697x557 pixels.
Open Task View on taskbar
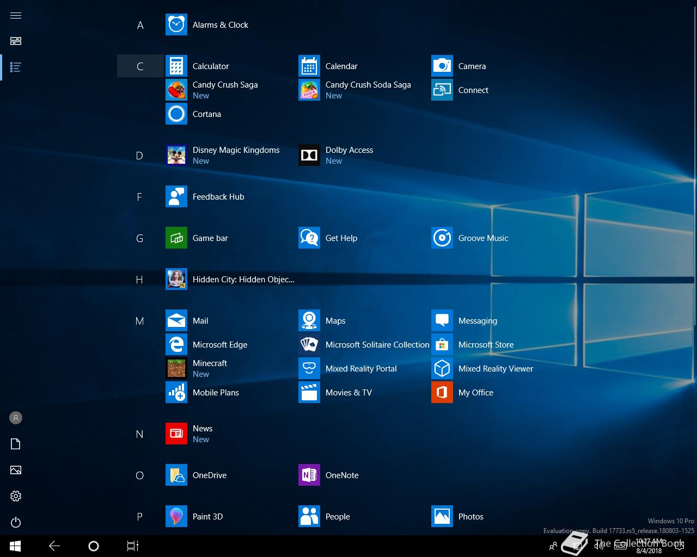coord(133,546)
